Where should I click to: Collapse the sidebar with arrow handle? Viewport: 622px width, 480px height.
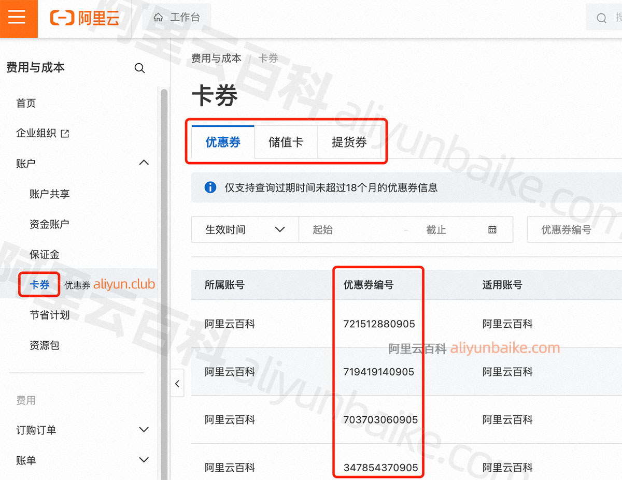click(177, 384)
